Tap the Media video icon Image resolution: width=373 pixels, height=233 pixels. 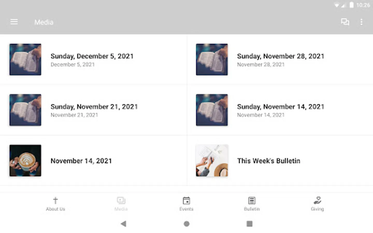121,200
